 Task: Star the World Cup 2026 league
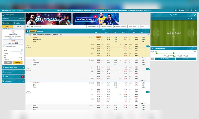click(31, 35)
